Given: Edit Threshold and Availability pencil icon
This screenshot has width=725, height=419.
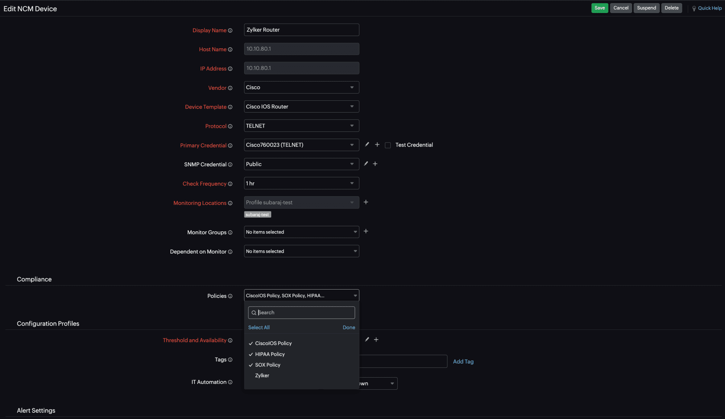Looking at the screenshot, I should [x=367, y=340].
